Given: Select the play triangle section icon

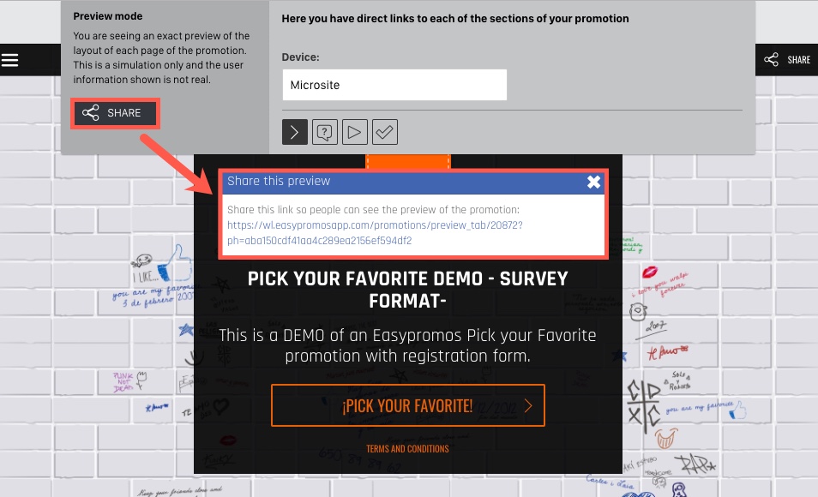Looking at the screenshot, I should tap(355, 132).
